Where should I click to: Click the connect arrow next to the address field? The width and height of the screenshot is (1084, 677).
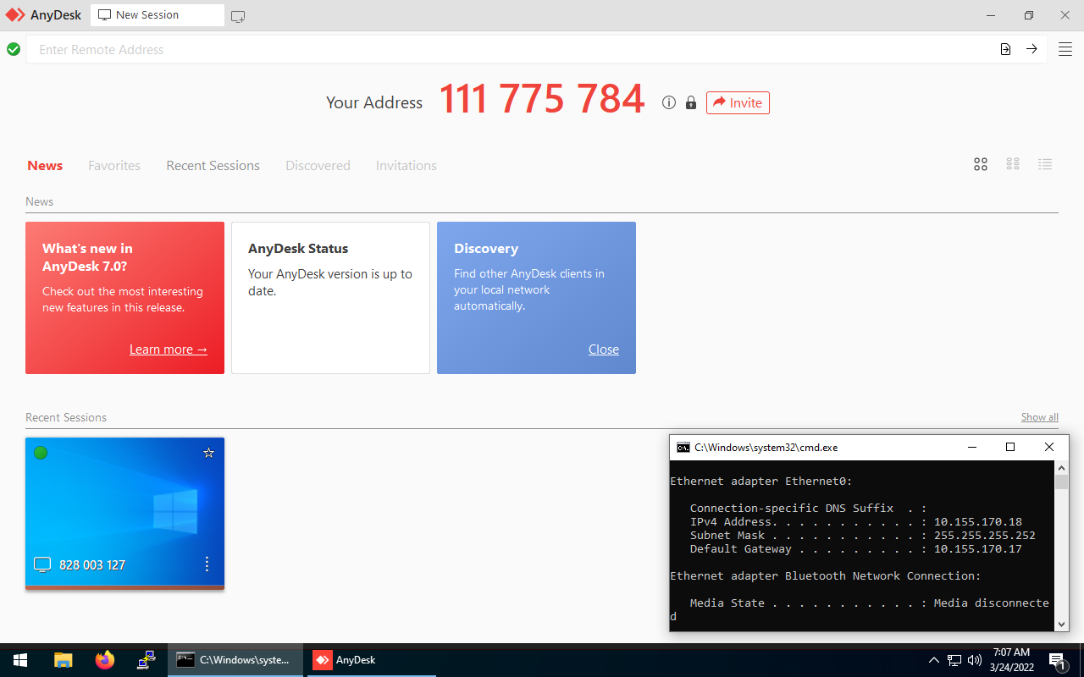1031,49
